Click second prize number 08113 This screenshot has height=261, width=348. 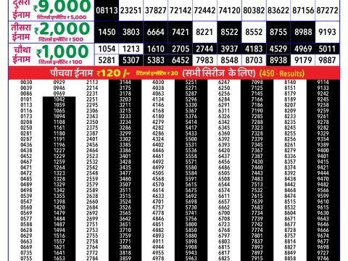pyautogui.click(x=107, y=11)
